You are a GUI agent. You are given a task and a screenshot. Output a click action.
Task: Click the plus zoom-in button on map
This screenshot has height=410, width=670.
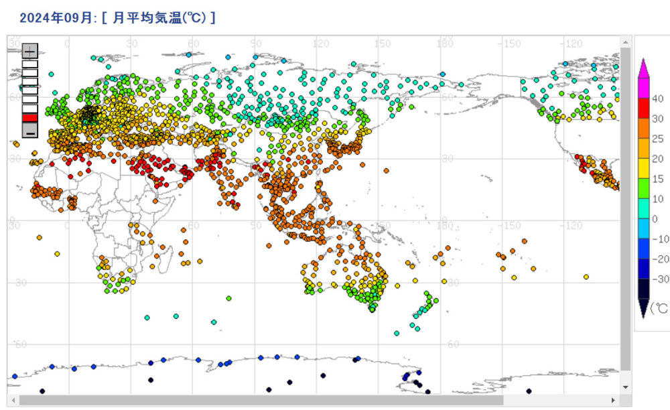(x=29, y=52)
